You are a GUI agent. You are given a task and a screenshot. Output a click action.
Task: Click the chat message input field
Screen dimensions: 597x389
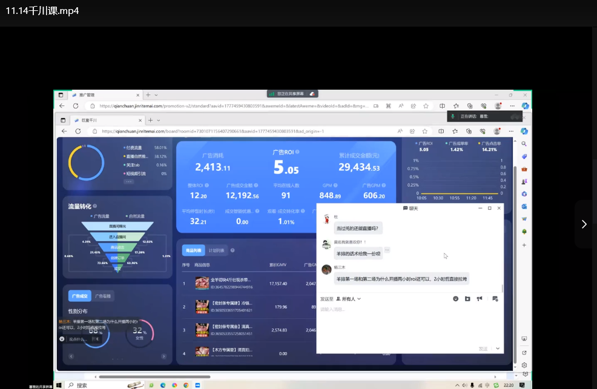click(x=409, y=324)
